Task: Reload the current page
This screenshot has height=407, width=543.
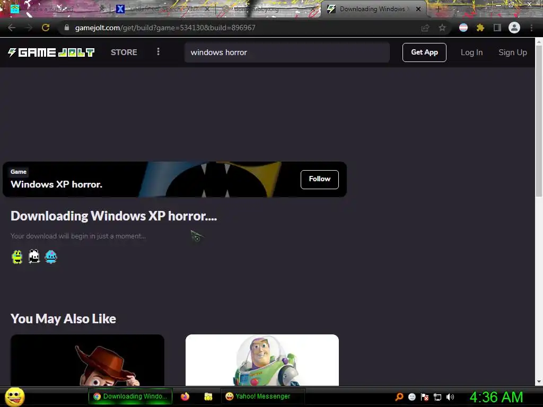Action: point(46,28)
